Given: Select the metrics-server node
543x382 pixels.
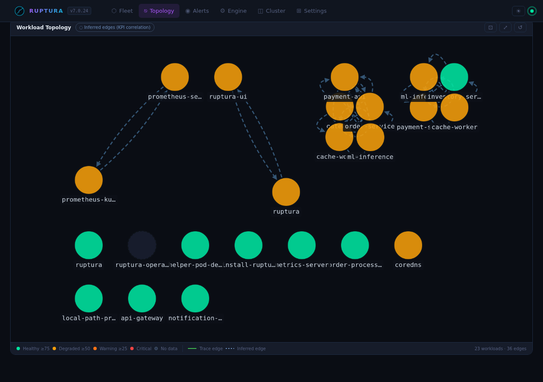Looking at the screenshot, I should tap(302, 245).
